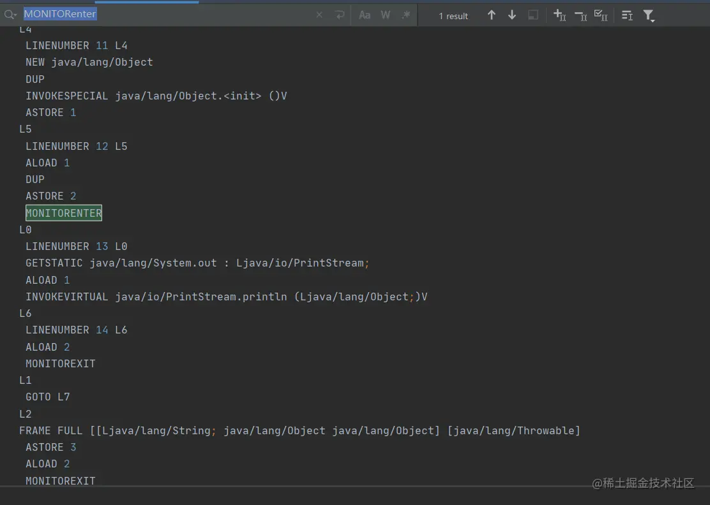Click 'LINENUMBER 14 L6' line

pos(77,330)
